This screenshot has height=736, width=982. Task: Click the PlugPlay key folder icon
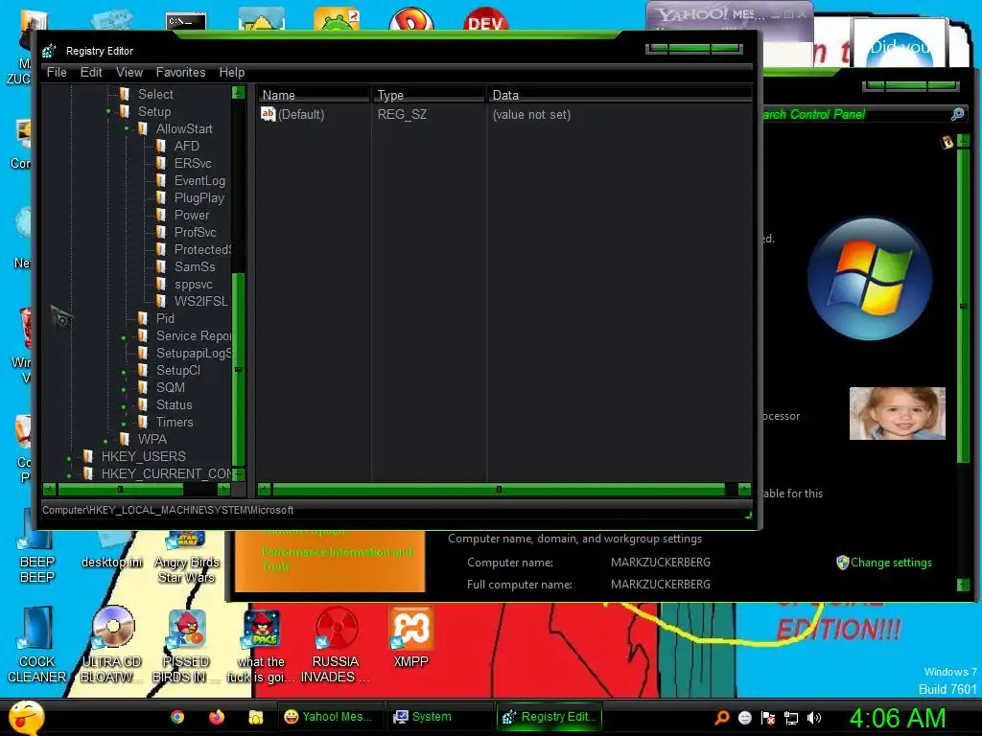(x=161, y=197)
